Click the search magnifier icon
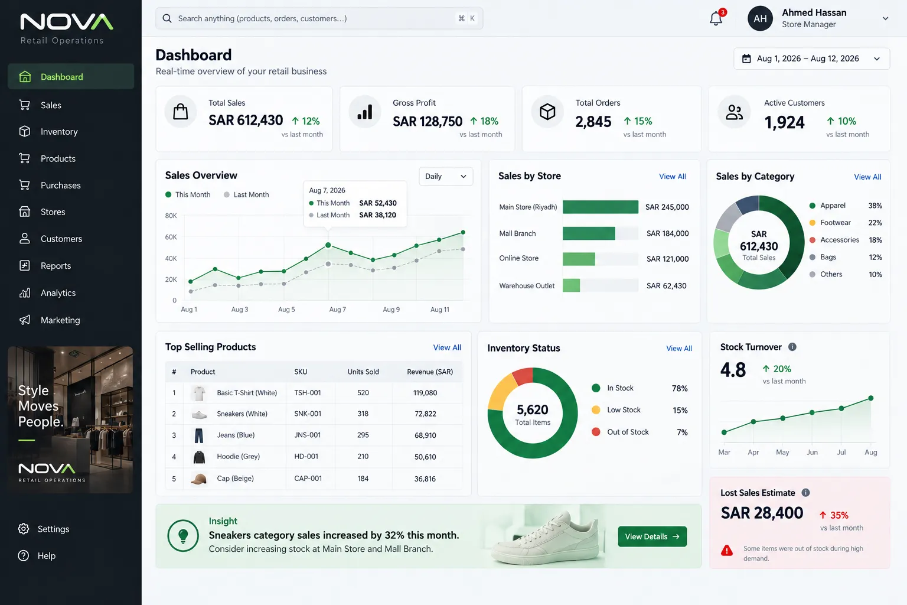907x605 pixels. click(x=167, y=18)
